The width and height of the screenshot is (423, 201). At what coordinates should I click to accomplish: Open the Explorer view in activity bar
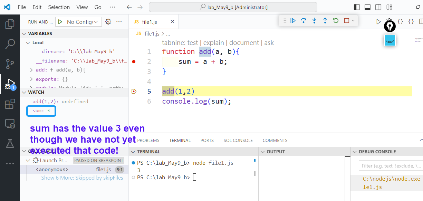pos(10,24)
